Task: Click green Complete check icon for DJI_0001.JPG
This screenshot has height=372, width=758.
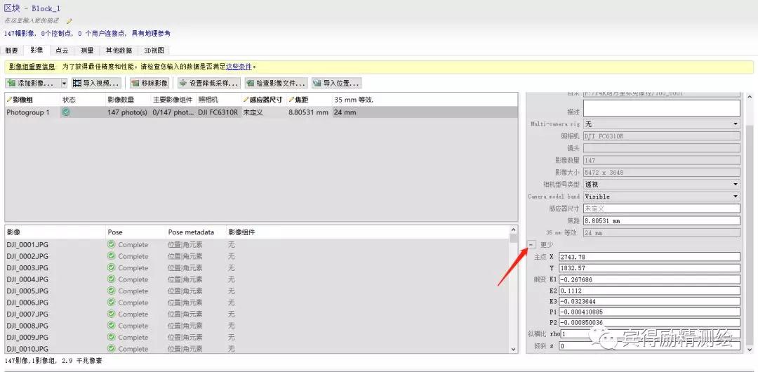Action: (x=111, y=245)
